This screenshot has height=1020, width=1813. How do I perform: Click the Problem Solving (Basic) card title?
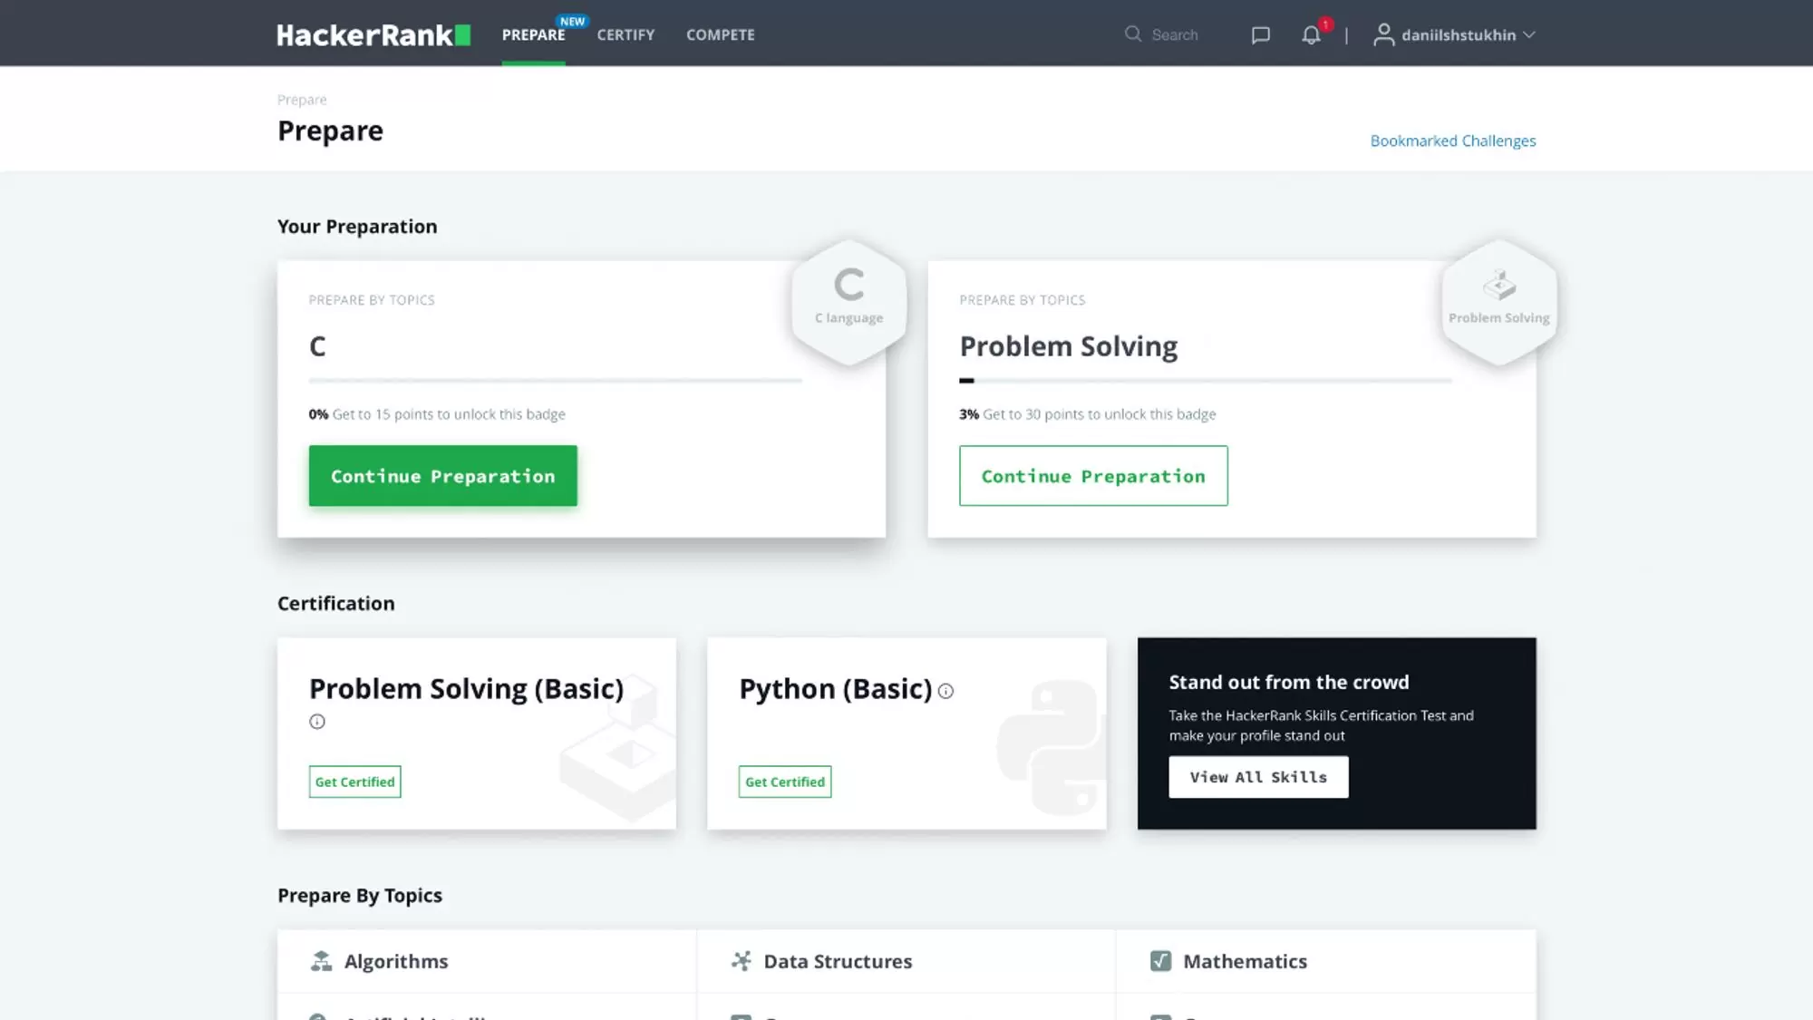466,689
